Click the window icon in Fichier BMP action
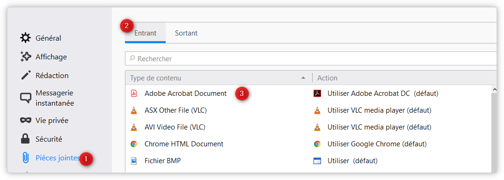 tap(317, 160)
